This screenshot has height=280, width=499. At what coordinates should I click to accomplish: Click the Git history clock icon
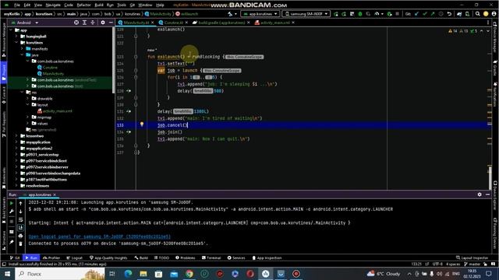pos(441,14)
